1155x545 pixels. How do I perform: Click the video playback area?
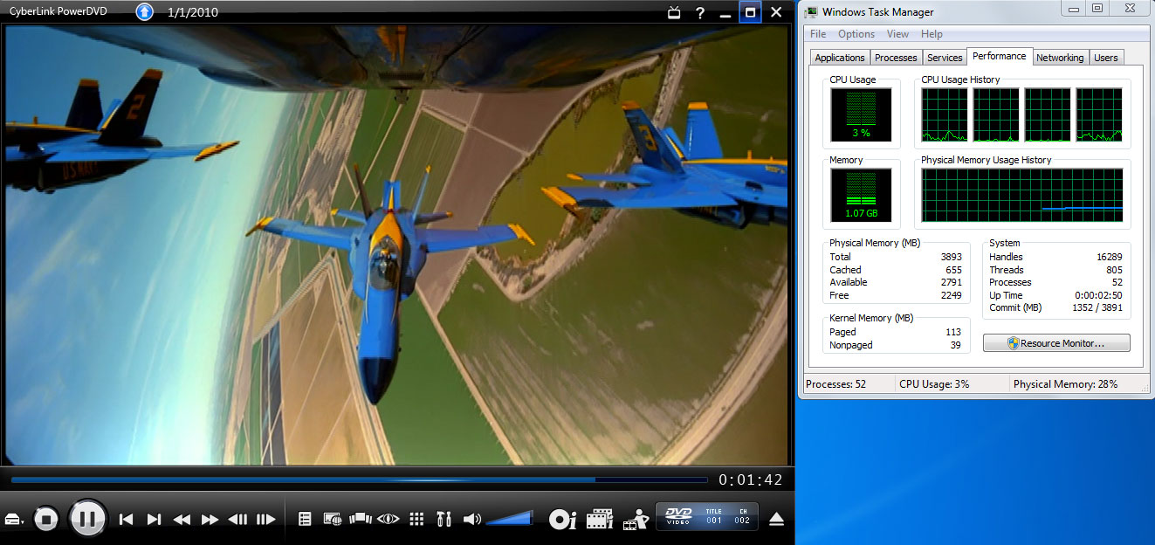tap(396, 245)
